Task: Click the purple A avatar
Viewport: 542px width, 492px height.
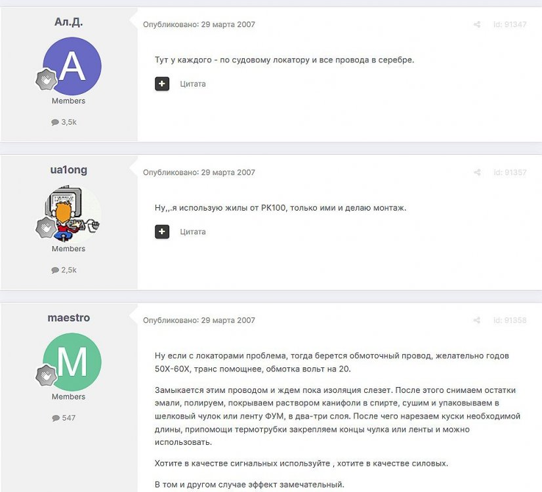Action: tap(72, 66)
